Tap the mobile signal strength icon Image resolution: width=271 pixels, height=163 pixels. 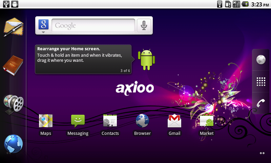[x=236, y=4]
